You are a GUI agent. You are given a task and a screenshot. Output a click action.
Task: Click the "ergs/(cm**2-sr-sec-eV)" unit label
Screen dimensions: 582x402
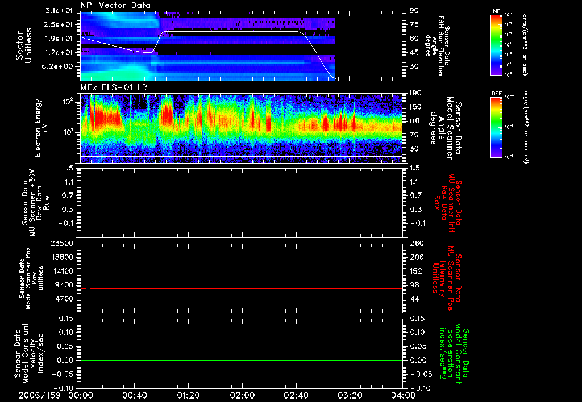point(526,127)
